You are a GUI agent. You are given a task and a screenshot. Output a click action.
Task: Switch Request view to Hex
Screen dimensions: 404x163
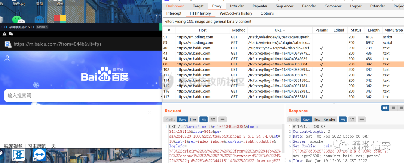coord(193,119)
